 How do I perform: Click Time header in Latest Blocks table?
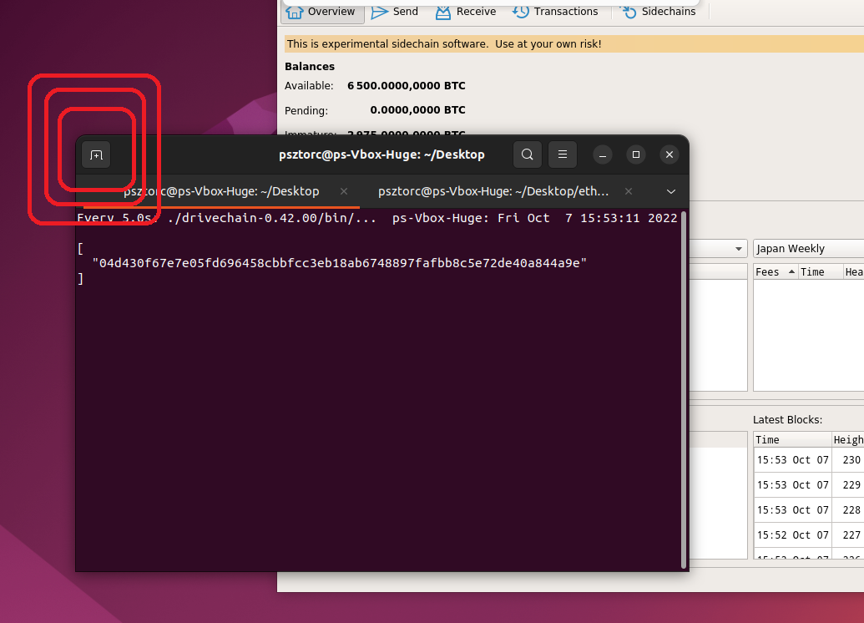tap(792, 439)
